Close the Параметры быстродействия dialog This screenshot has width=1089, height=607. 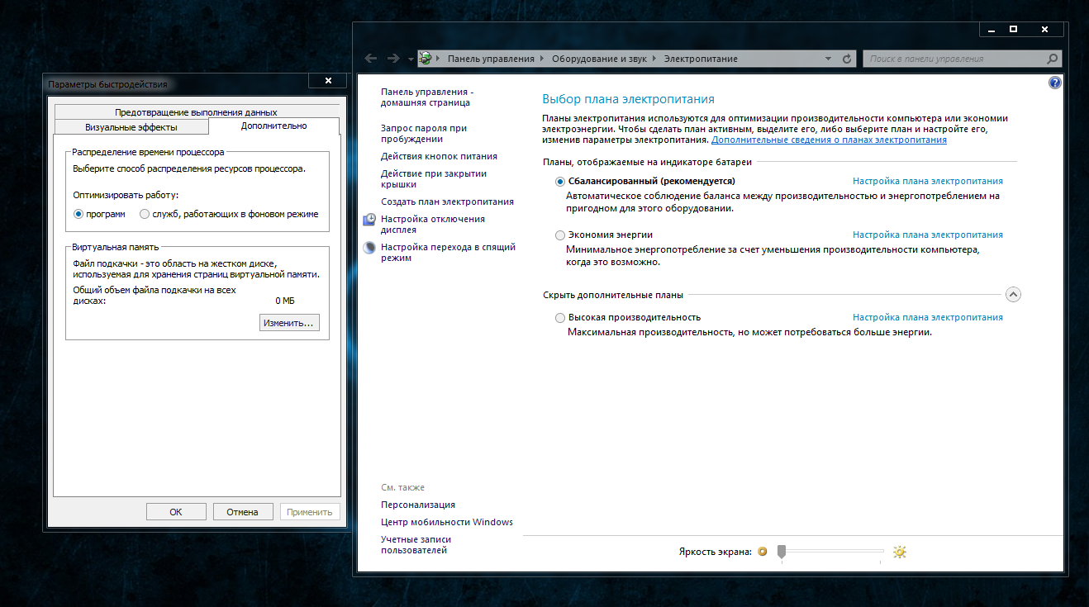(x=328, y=81)
